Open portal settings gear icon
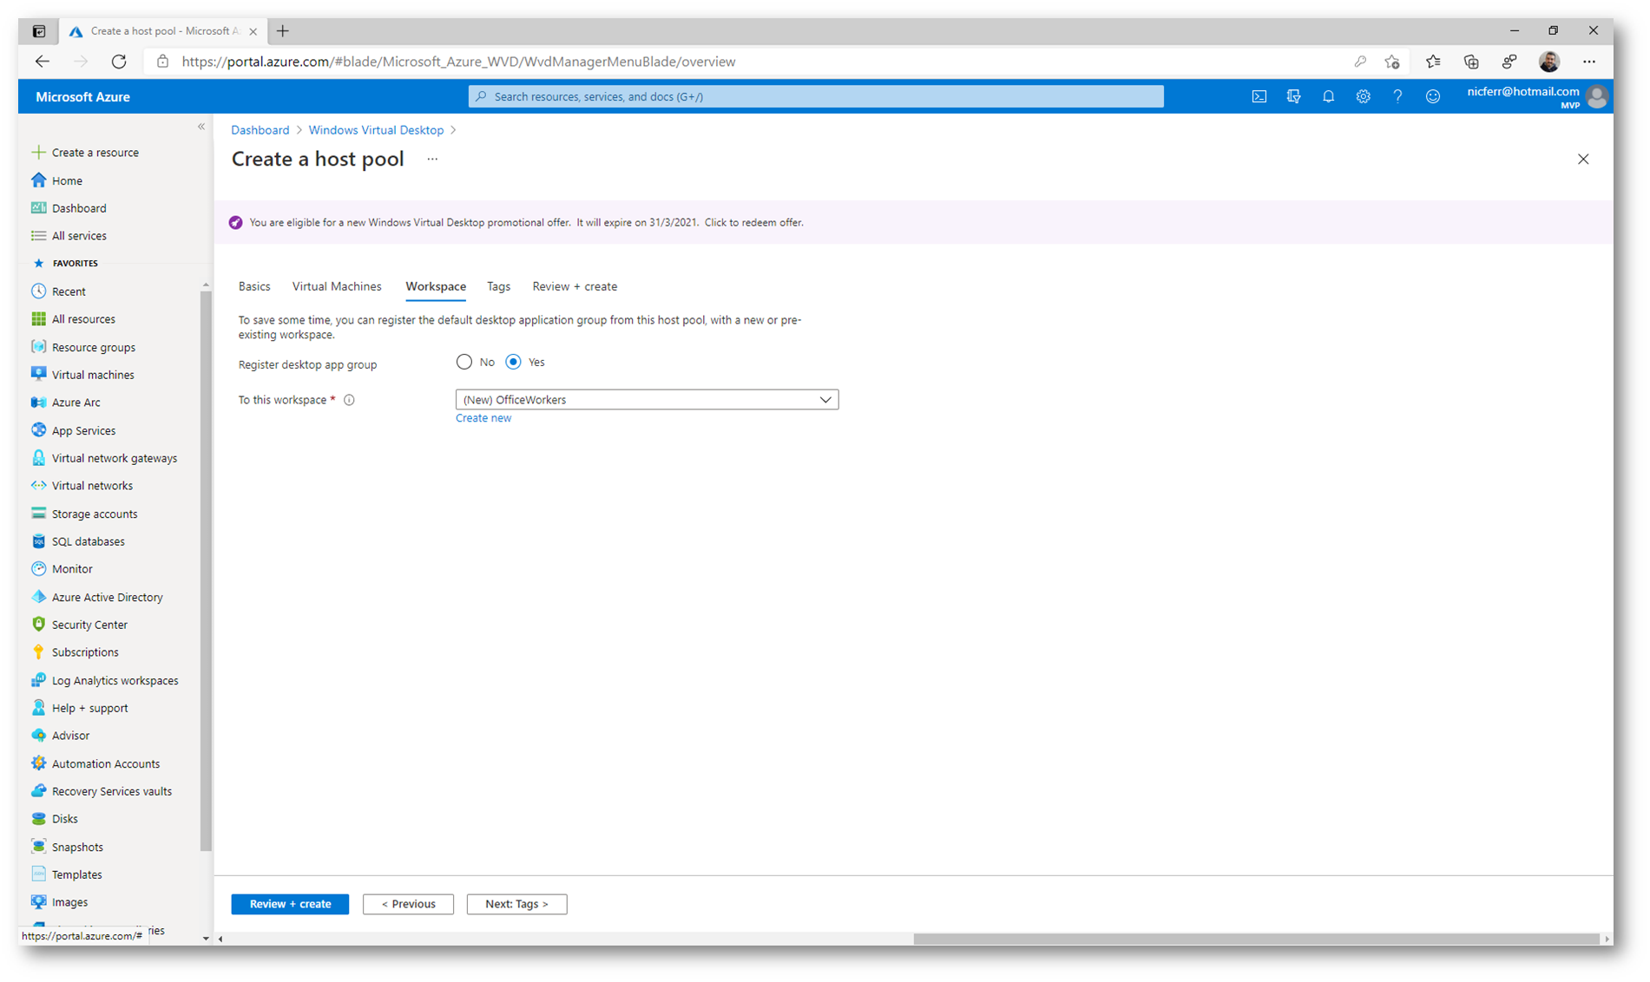 click(x=1363, y=96)
